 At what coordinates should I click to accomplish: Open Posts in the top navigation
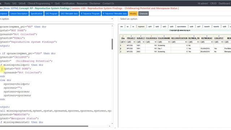point(7,3)
